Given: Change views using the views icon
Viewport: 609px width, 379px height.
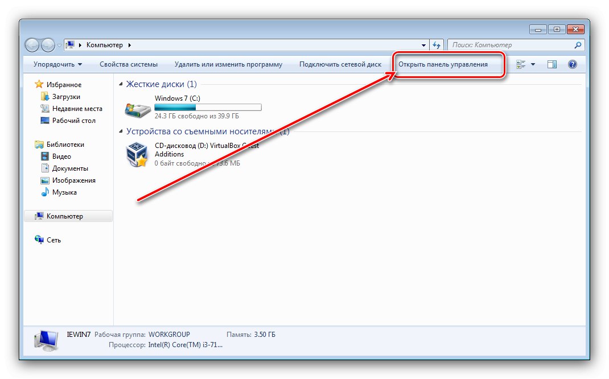Looking at the screenshot, I should 520,64.
